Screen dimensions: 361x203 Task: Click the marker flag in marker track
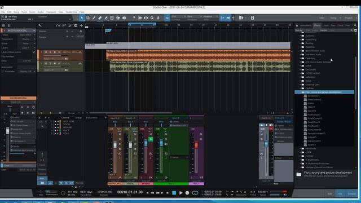[108, 30]
